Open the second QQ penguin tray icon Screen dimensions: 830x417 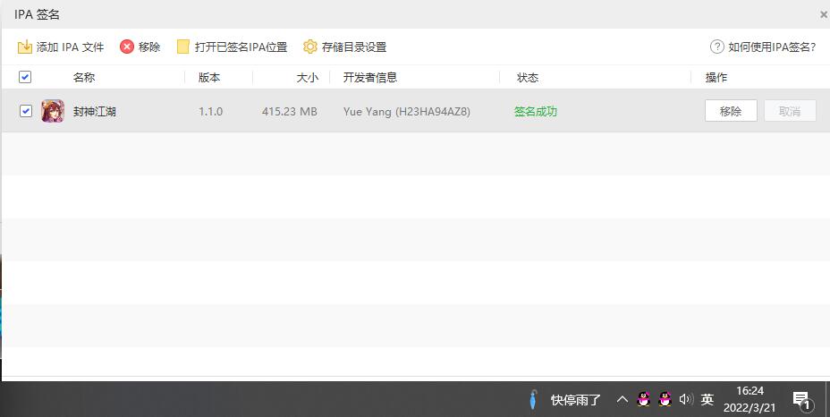665,399
